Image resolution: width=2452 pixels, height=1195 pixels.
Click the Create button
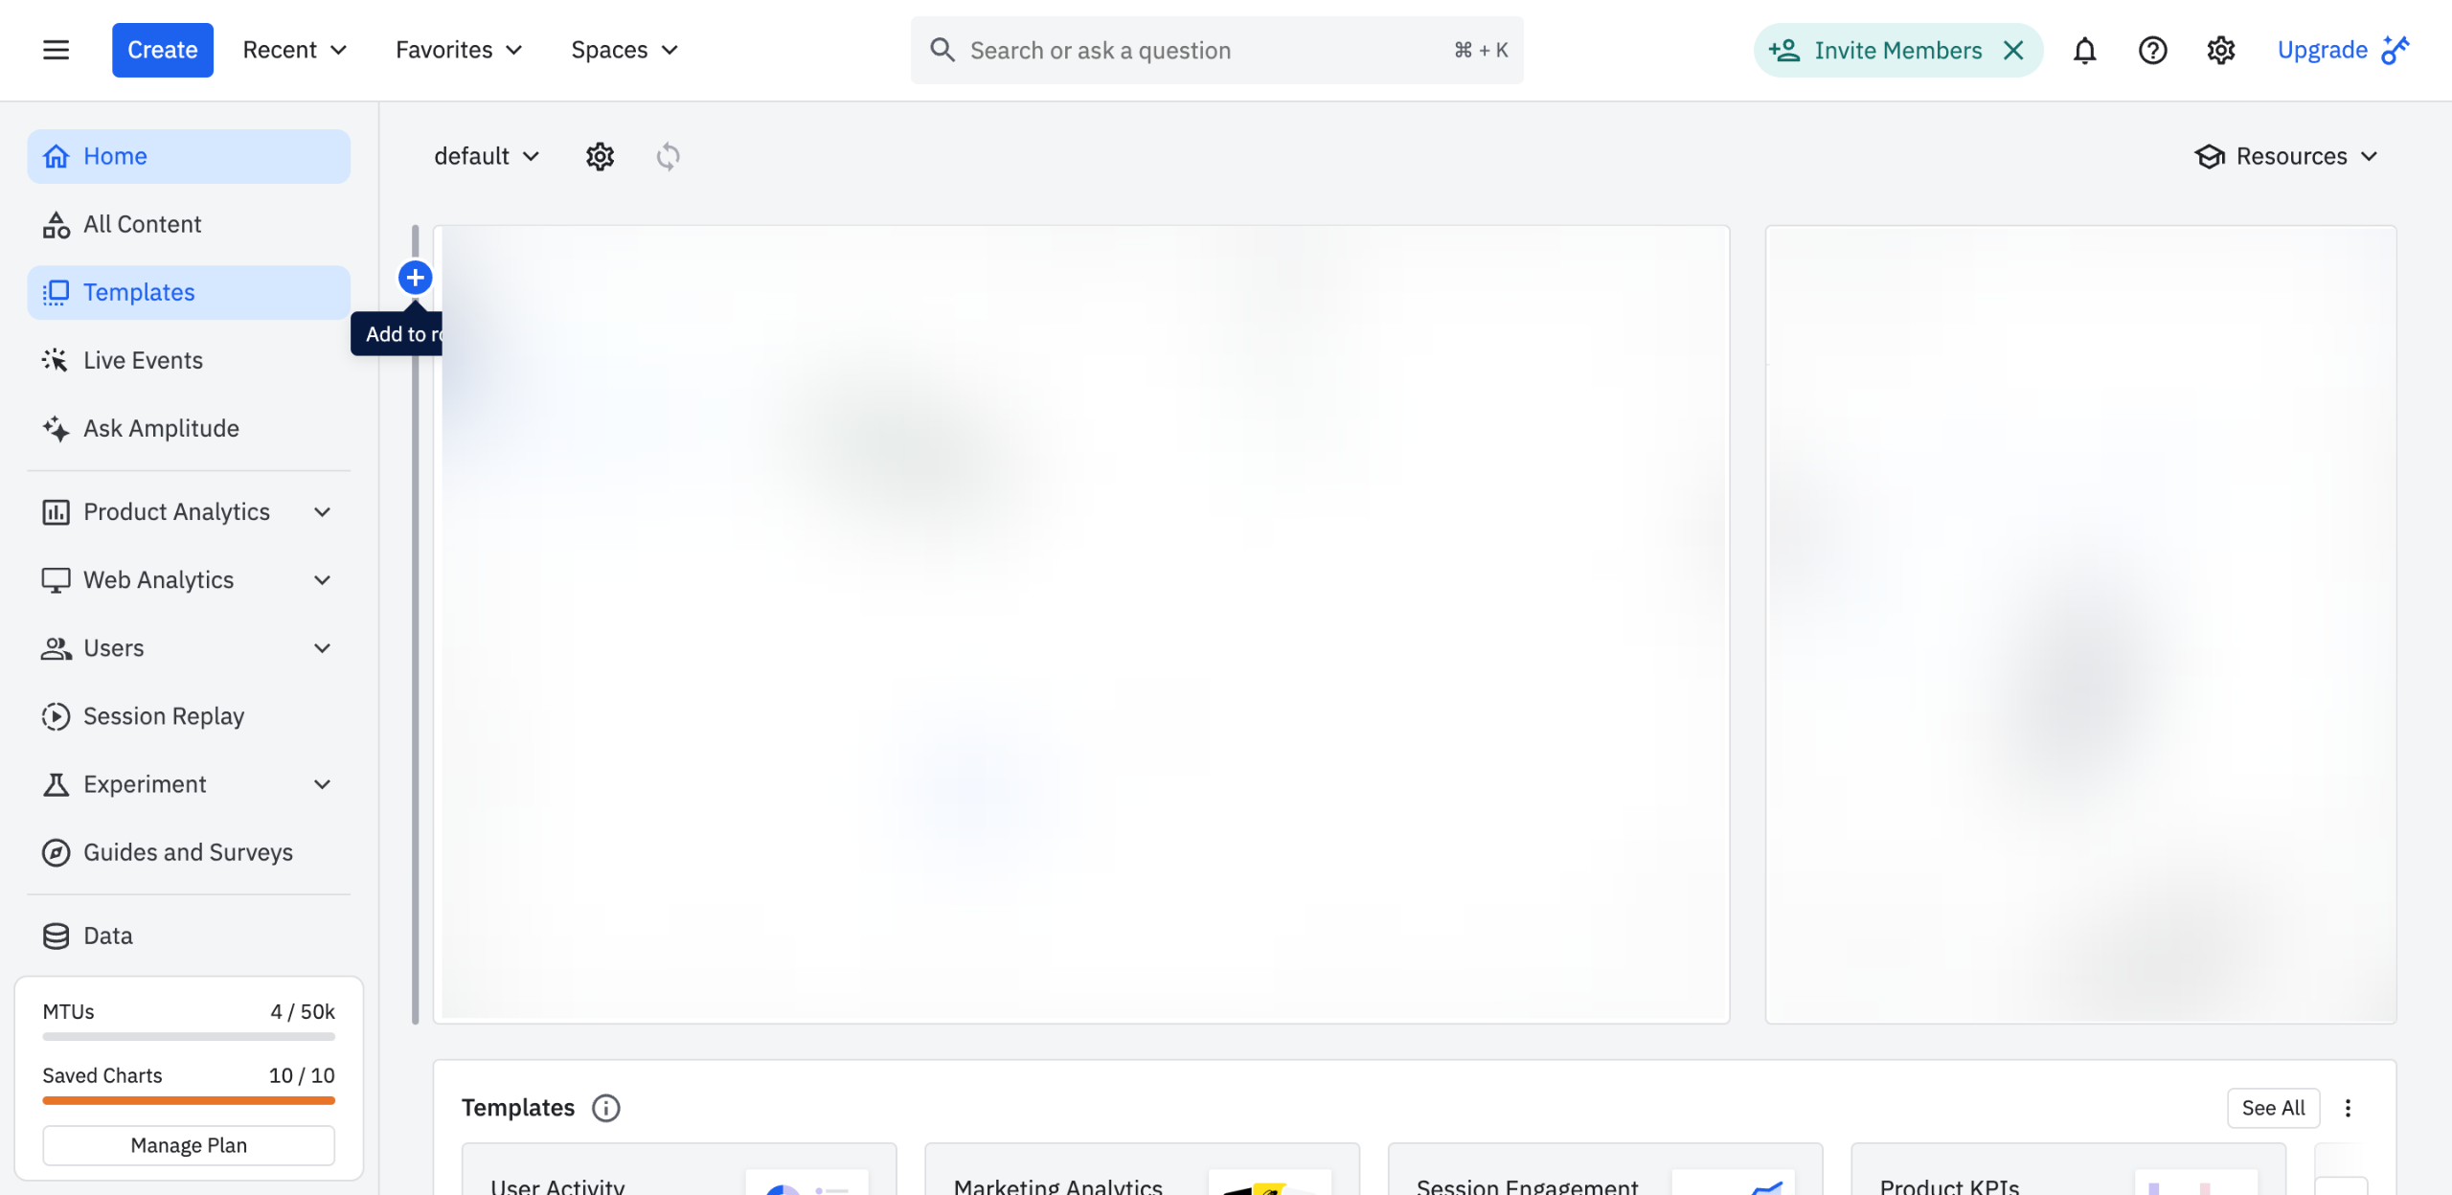pos(162,50)
